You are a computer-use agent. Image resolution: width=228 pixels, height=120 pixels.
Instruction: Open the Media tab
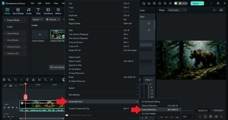point(7,11)
